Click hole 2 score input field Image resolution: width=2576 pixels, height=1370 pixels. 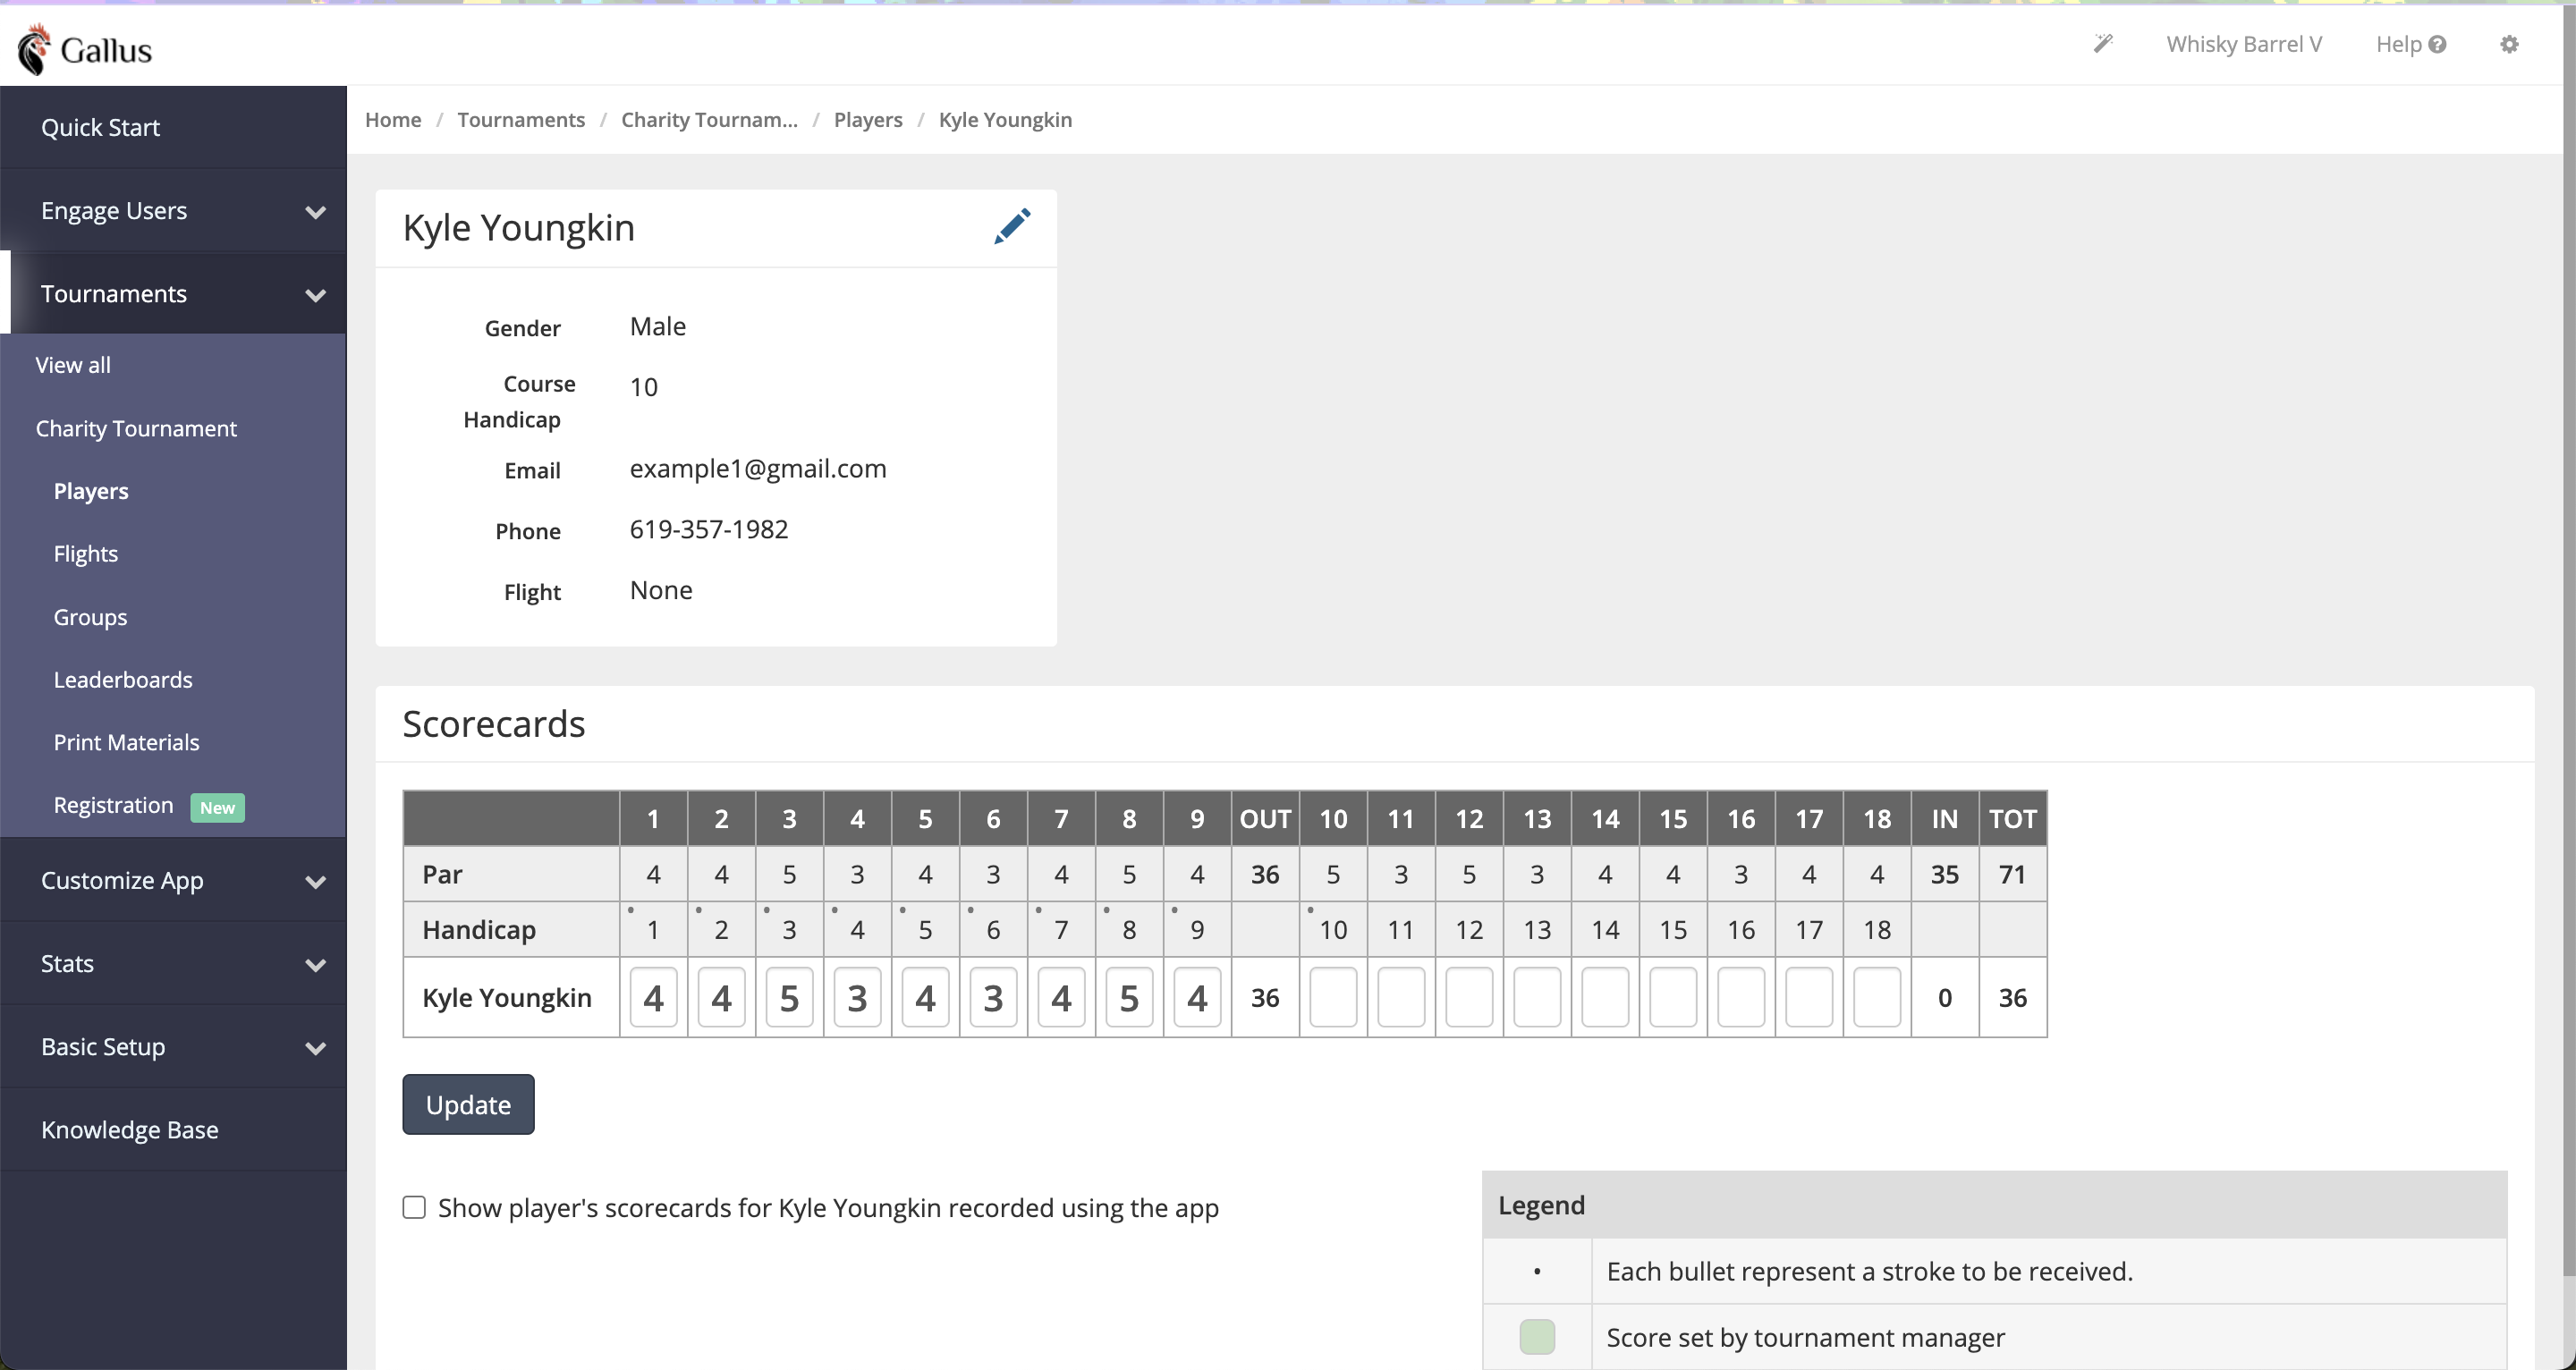(x=721, y=997)
